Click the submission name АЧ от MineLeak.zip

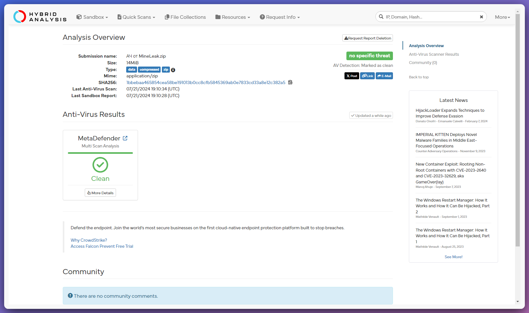coord(146,56)
